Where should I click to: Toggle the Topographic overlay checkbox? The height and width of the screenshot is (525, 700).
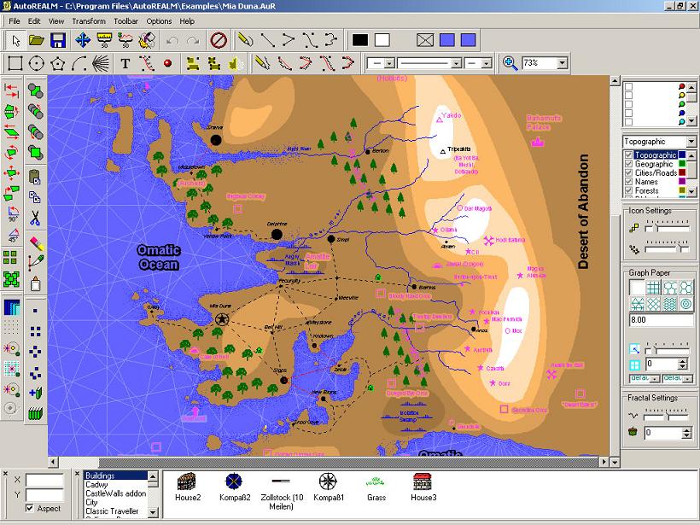pos(629,155)
